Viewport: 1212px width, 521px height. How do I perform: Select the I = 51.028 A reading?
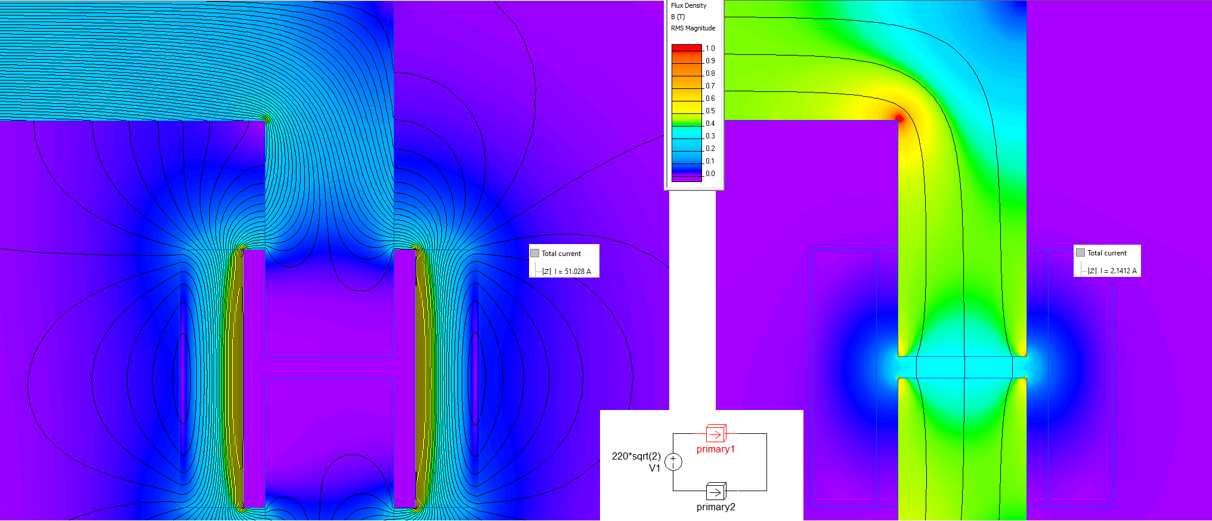pyautogui.click(x=573, y=271)
